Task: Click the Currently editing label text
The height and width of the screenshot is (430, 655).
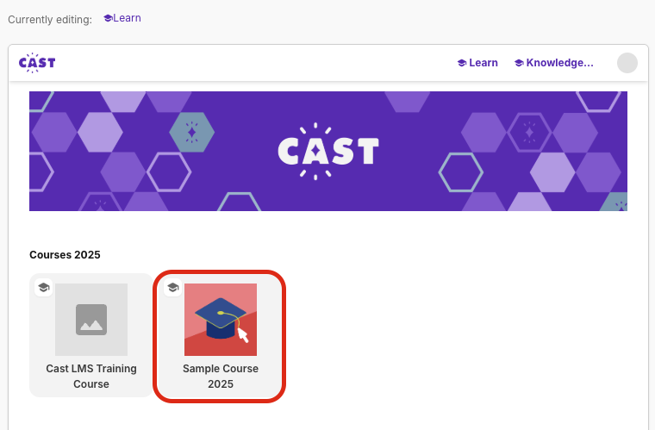Action: pos(50,19)
